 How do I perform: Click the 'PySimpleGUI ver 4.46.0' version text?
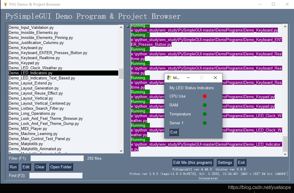(192, 169)
